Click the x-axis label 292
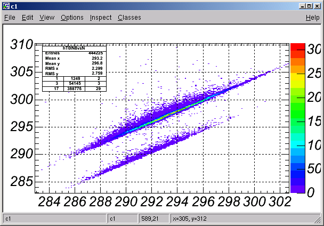Viewport: 324px width, 226px height. pos(152,201)
